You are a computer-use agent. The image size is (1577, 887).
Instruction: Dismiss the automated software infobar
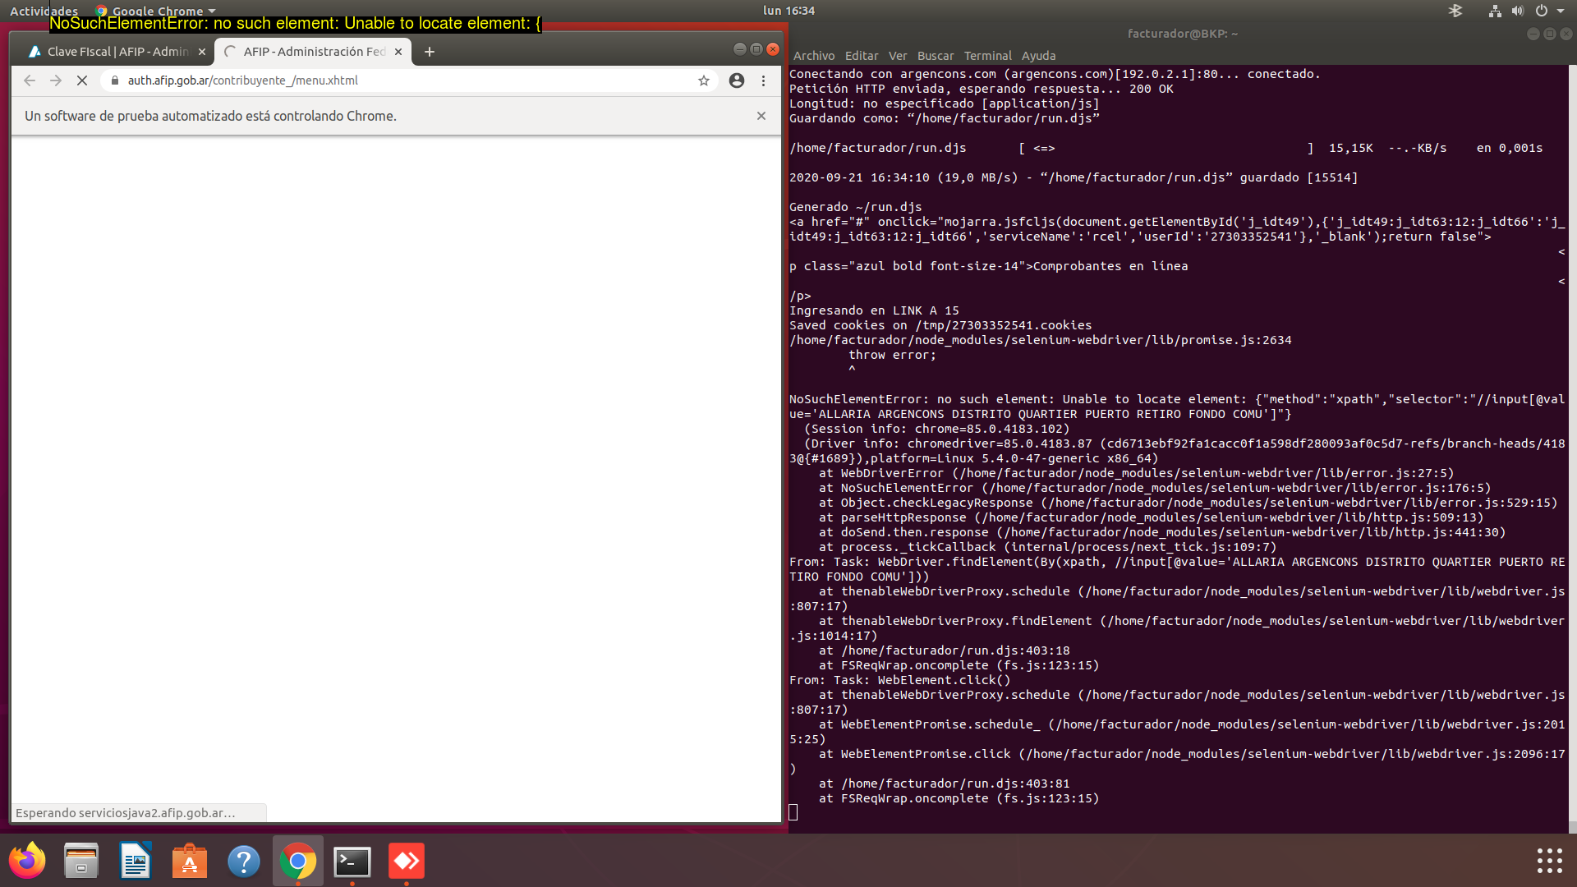761,116
